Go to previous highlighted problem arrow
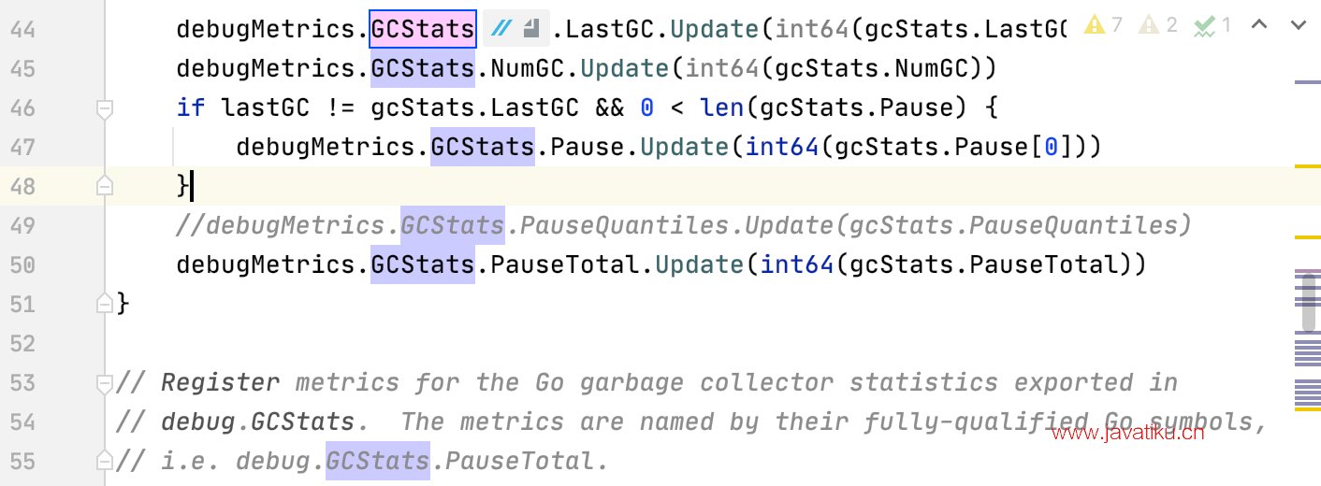1321x486 pixels. click(1260, 25)
